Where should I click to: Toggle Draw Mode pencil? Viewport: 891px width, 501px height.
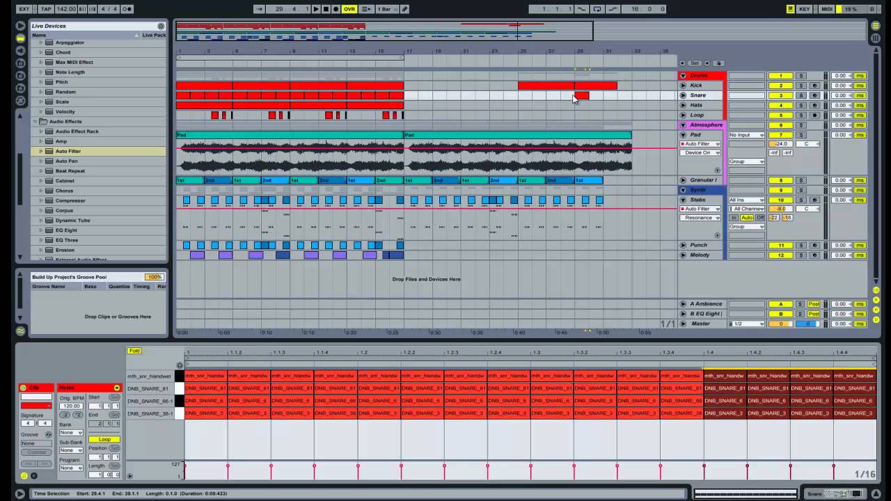(x=404, y=9)
